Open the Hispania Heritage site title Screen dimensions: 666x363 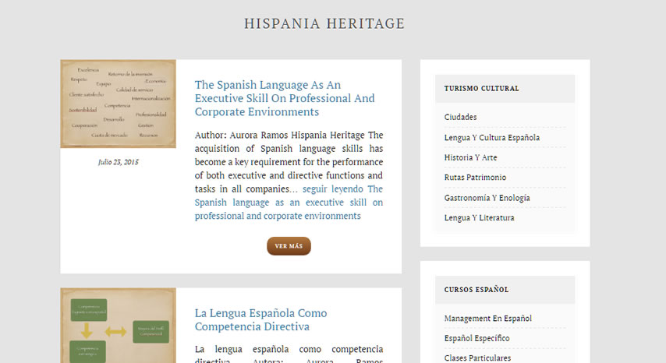tap(324, 23)
